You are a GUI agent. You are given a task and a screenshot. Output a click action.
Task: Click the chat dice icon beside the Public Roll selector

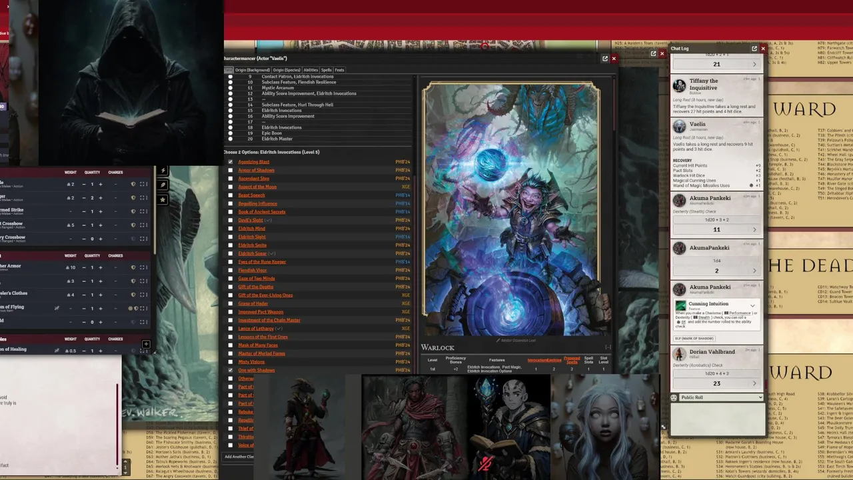(x=674, y=397)
